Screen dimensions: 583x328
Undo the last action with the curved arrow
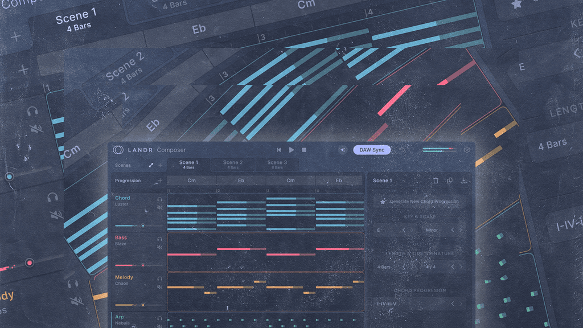(402, 150)
